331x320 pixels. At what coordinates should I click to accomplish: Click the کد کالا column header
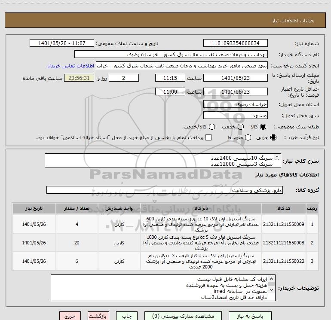click(284, 209)
